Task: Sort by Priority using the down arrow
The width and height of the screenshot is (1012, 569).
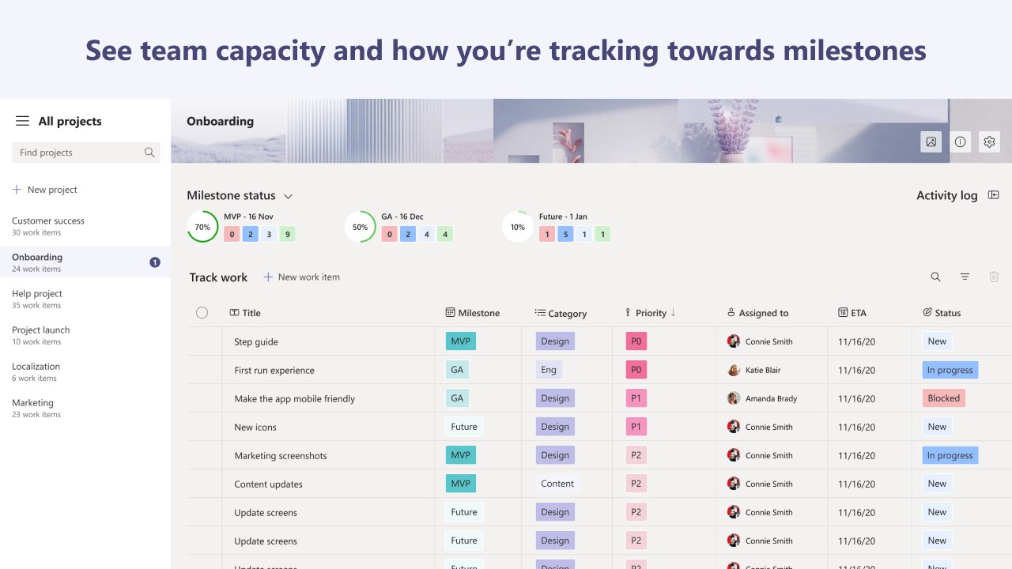Action: tap(674, 313)
